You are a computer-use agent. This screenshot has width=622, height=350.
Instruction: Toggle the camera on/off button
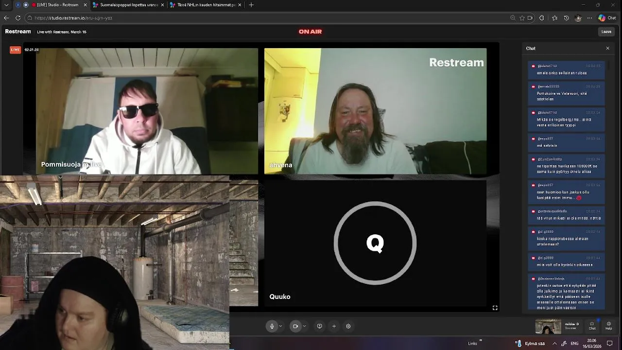pos(295,326)
